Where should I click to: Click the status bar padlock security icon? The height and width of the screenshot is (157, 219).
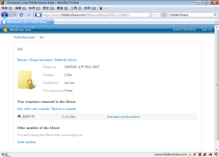(x=190, y=154)
